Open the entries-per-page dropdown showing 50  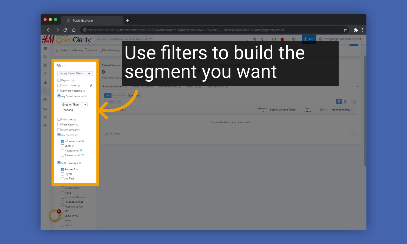(x=108, y=134)
